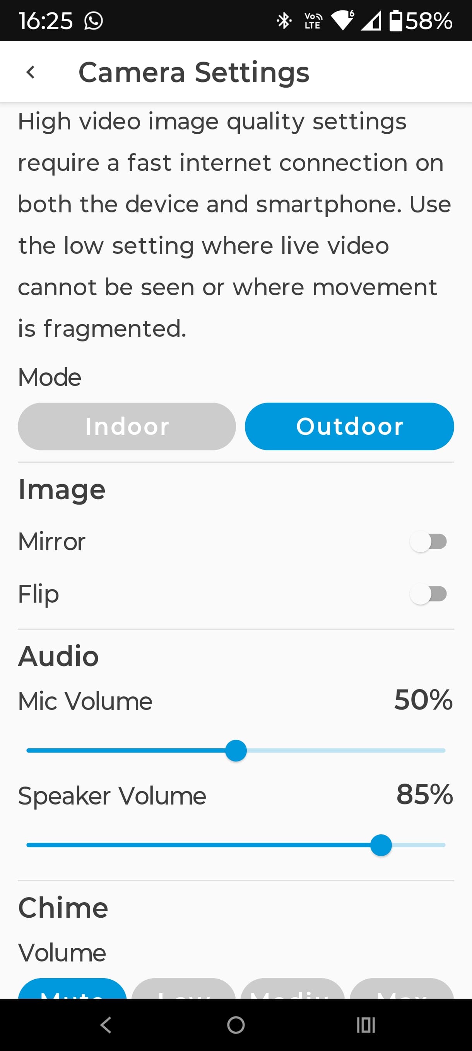Screen dimensions: 472x1051
Task: Enable the Mirror image toggle
Action: click(x=428, y=541)
